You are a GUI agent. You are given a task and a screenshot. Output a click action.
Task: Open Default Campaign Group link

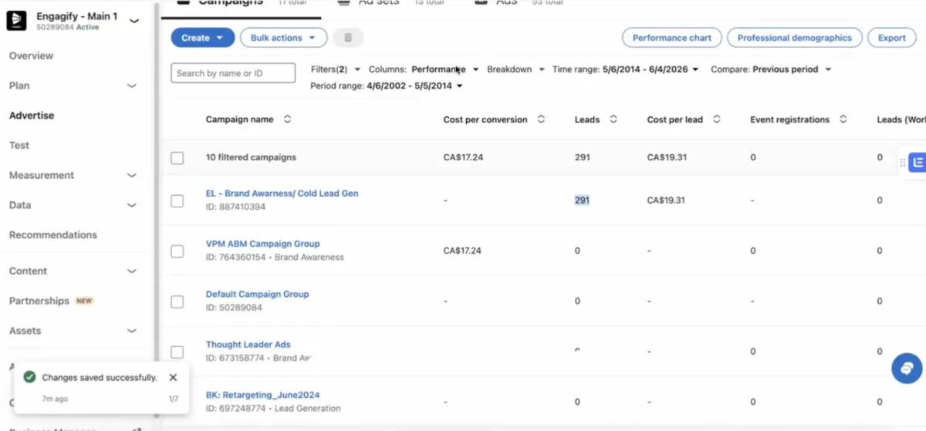pos(257,294)
